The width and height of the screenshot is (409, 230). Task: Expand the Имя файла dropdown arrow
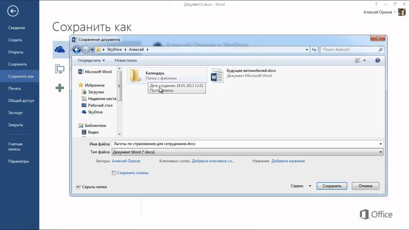381,144
